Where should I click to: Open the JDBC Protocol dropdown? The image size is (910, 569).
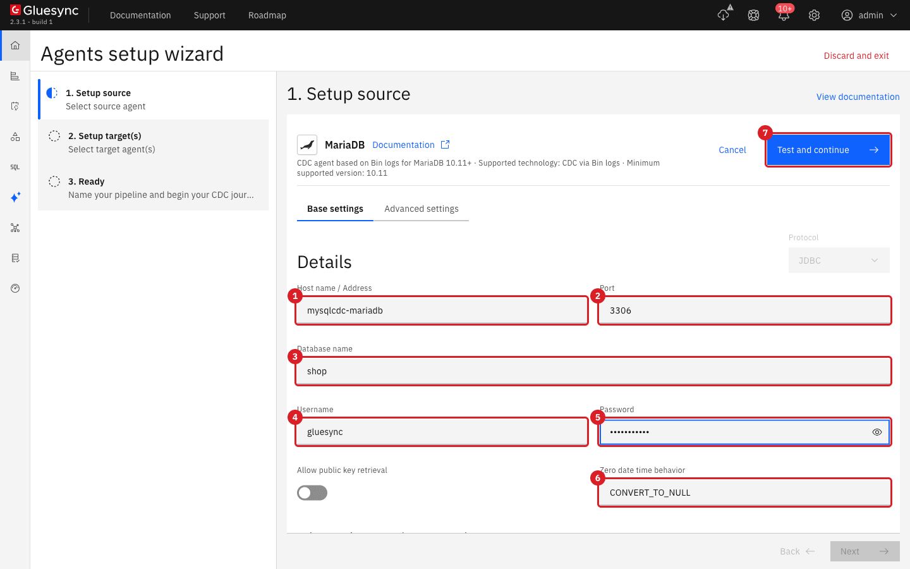(839, 260)
